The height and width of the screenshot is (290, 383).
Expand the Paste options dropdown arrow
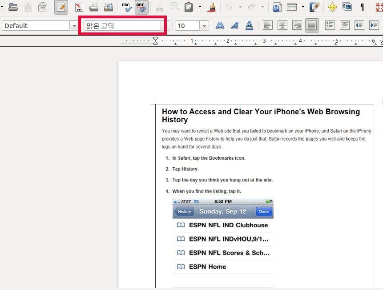[x=200, y=7]
